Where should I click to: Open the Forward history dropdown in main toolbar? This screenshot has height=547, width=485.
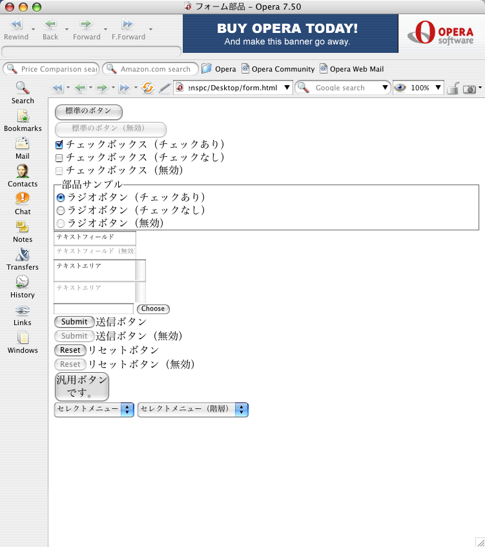click(105, 29)
